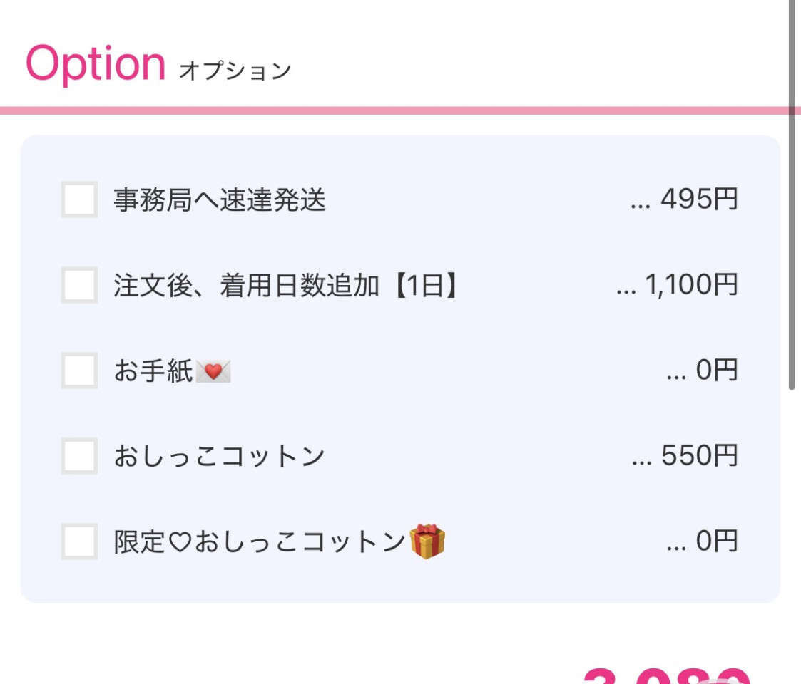The height and width of the screenshot is (684, 801).
Task: Check the 事務局へ速達発送 checkbox
Action: click(x=79, y=199)
